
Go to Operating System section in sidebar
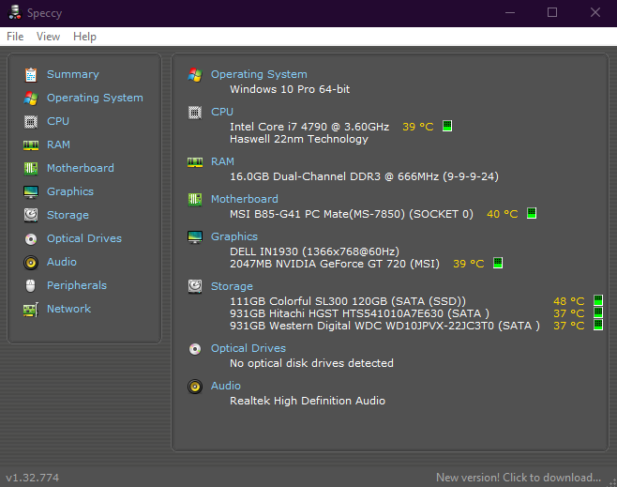pyautogui.click(x=95, y=98)
